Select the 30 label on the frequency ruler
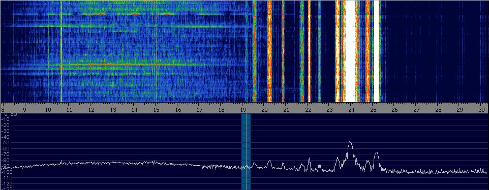This screenshot has width=489, height=190. [x=482, y=110]
